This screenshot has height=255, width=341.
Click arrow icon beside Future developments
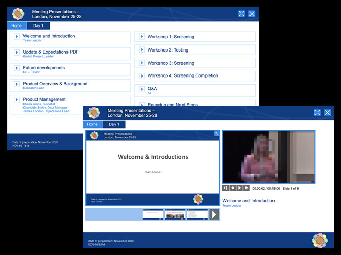point(17,68)
